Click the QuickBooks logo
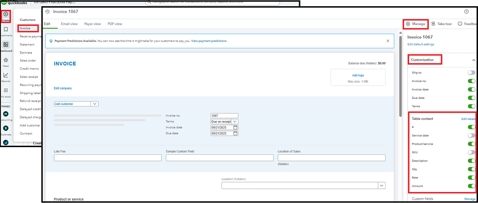This screenshot has height=203, width=478. click(x=14, y=3)
